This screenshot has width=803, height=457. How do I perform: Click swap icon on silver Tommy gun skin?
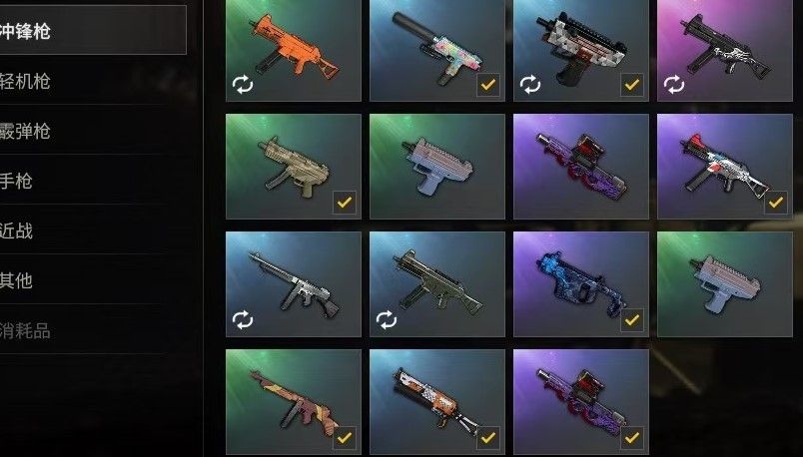pyautogui.click(x=243, y=320)
